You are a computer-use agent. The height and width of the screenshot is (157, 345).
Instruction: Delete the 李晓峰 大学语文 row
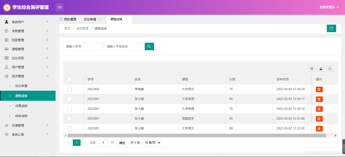319,89
